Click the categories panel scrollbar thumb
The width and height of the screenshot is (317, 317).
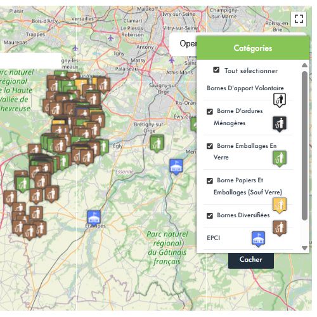(304, 145)
